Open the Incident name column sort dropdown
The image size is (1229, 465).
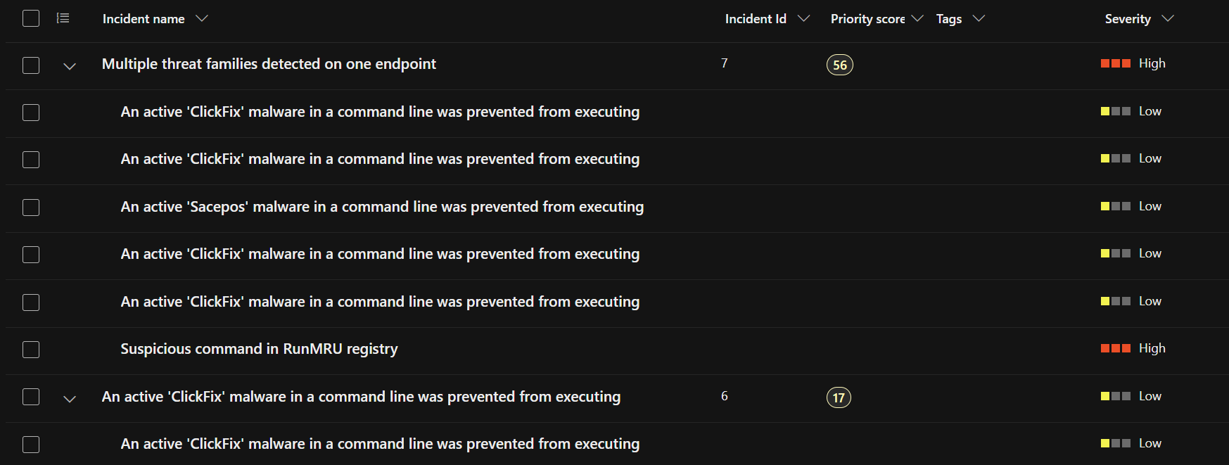coord(202,18)
